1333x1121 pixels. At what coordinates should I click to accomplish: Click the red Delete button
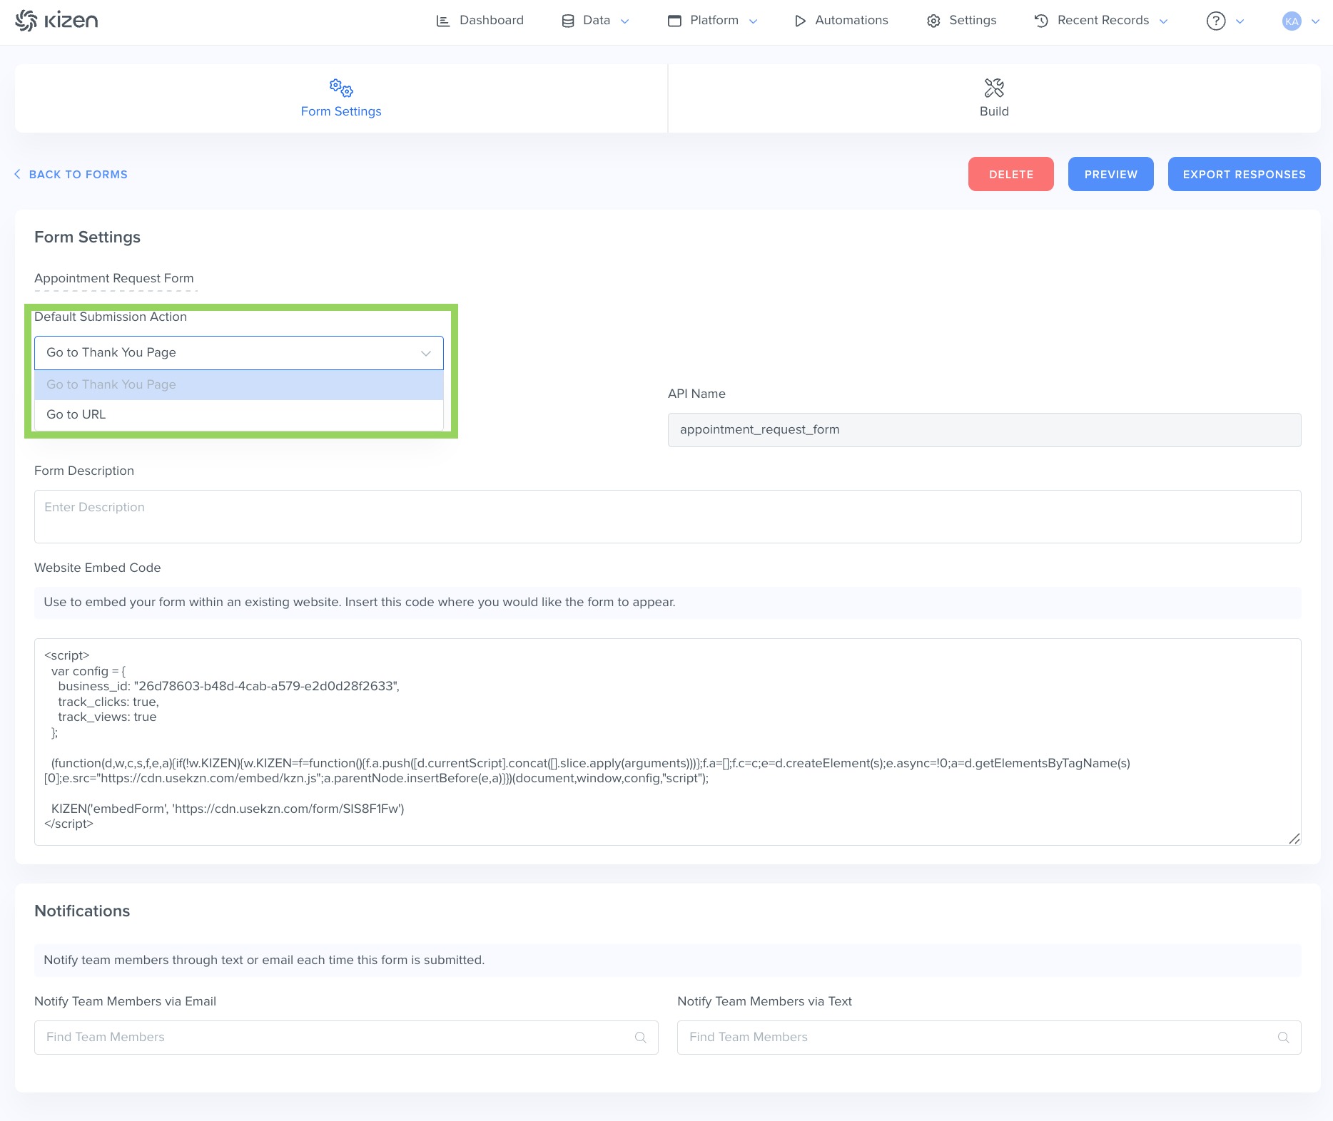tap(1010, 174)
